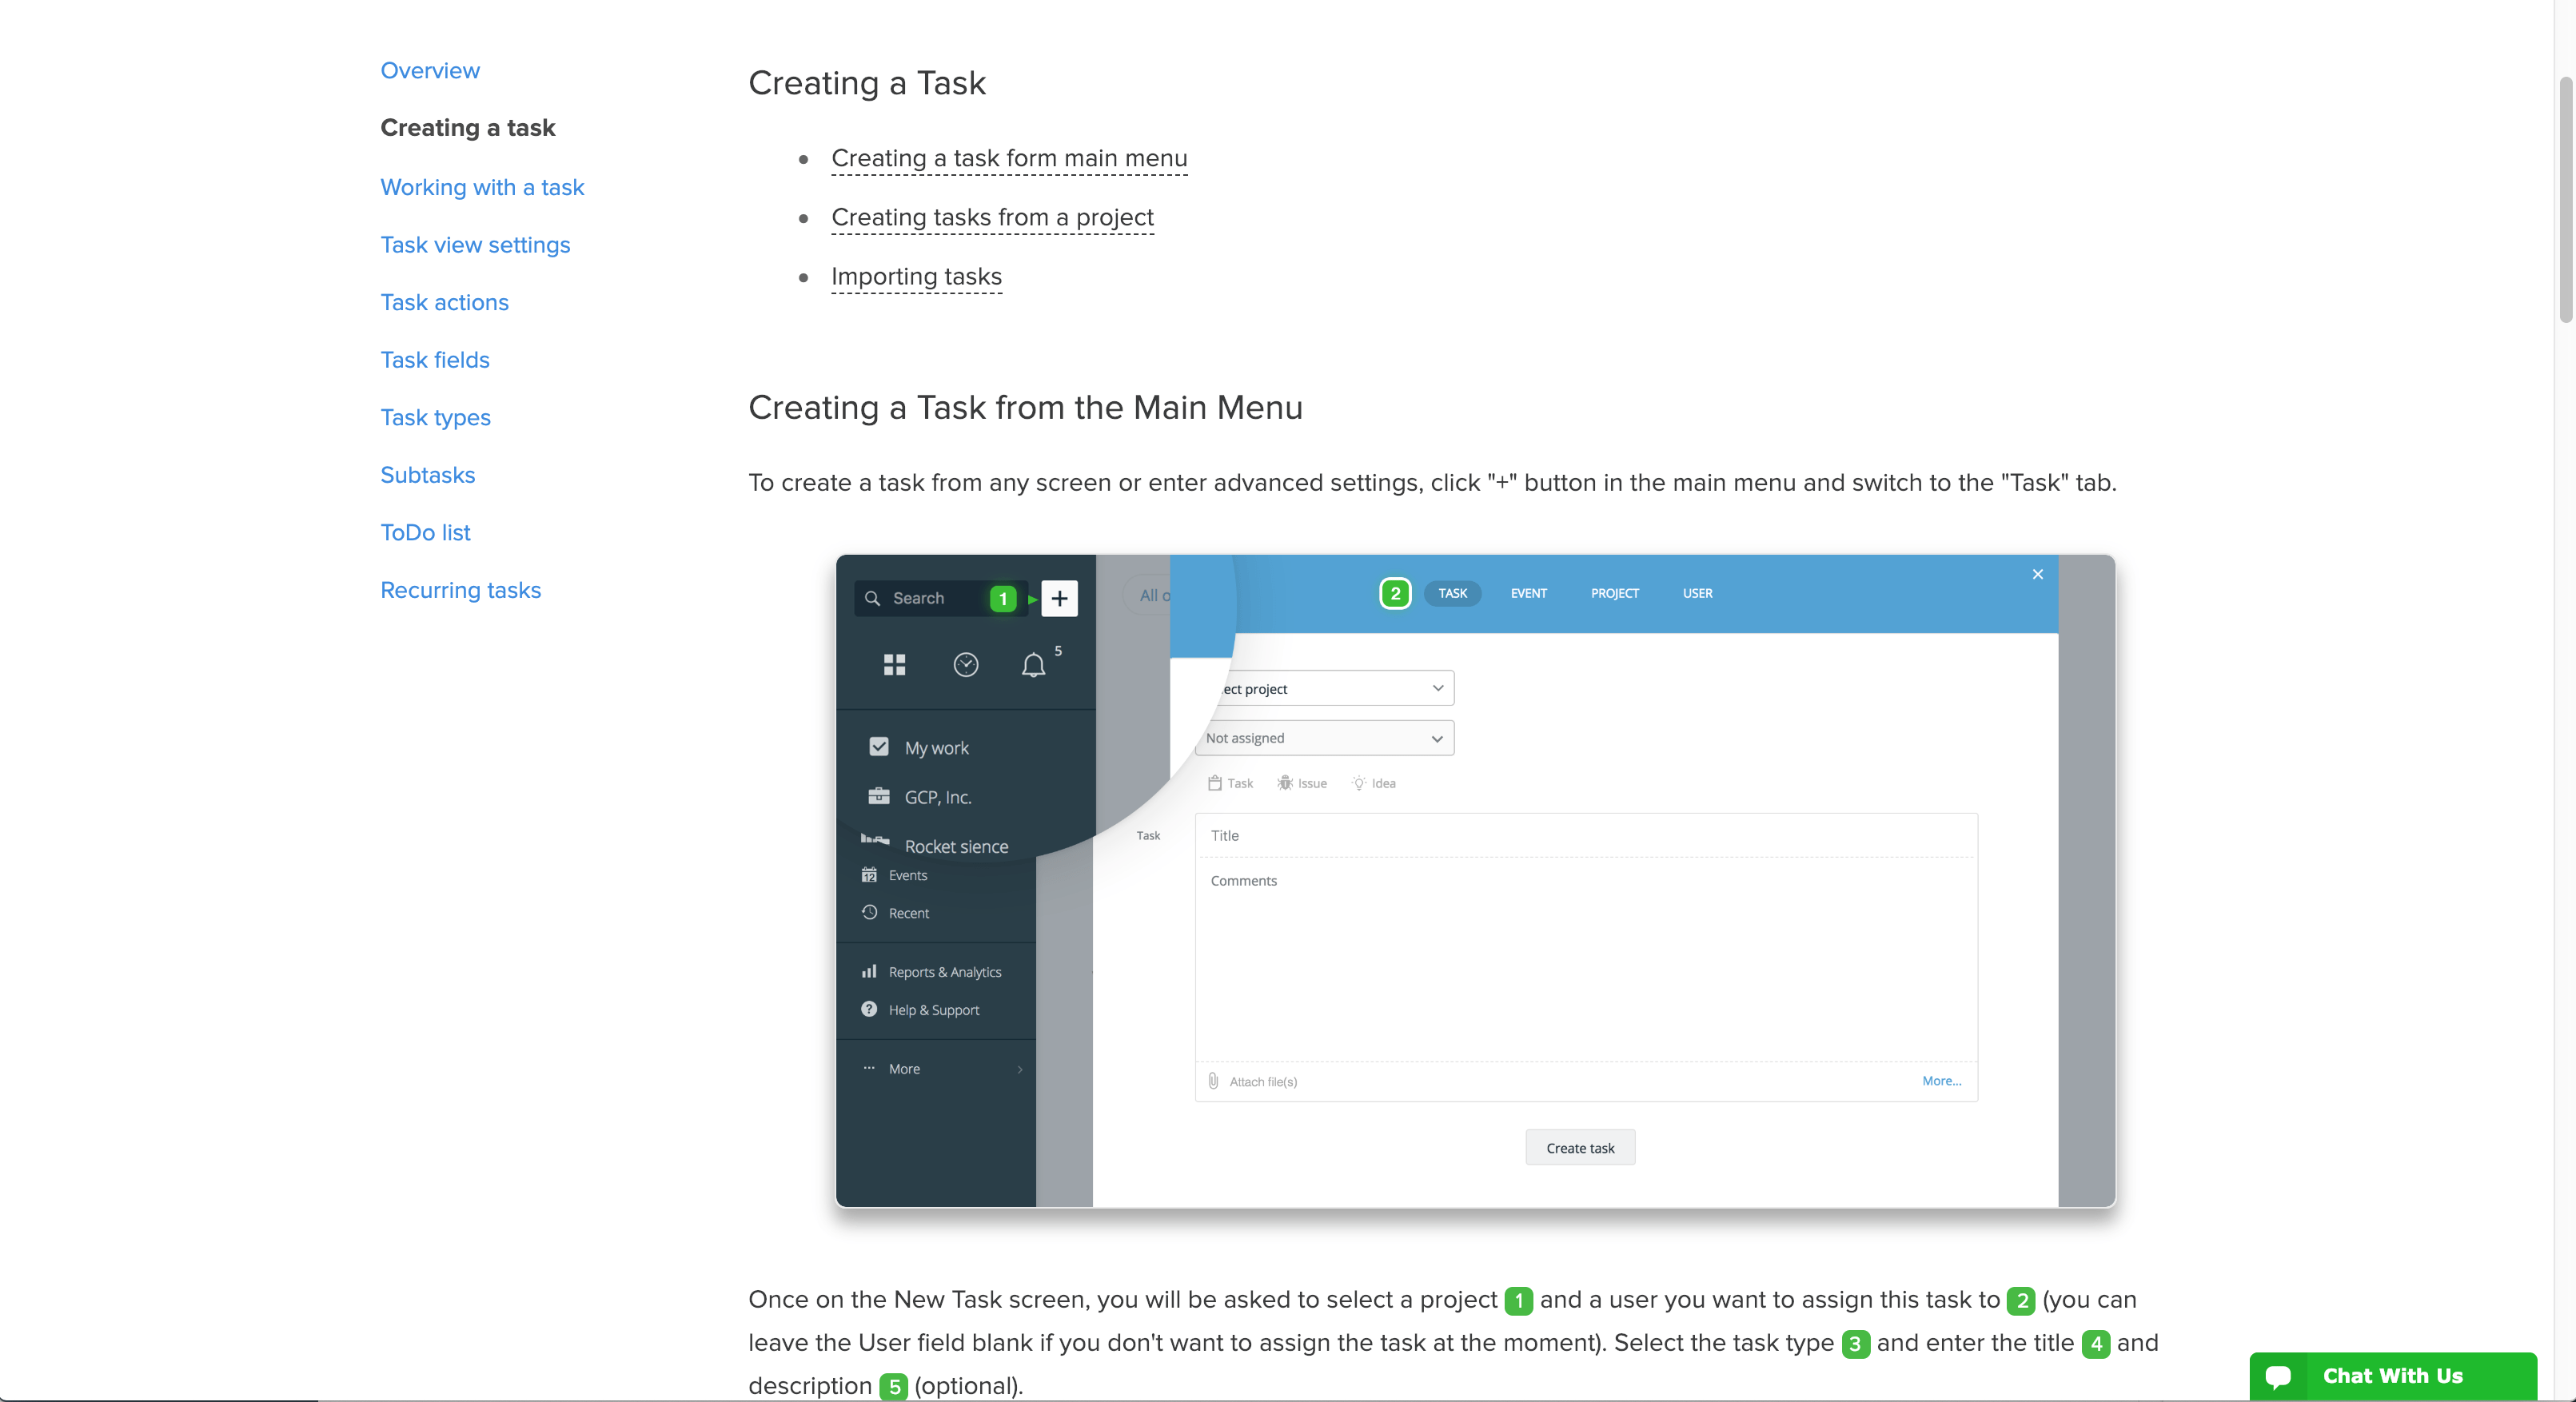The image size is (2576, 1402).
Task: Jump to Creating a task form main menu
Action: (x=1009, y=158)
